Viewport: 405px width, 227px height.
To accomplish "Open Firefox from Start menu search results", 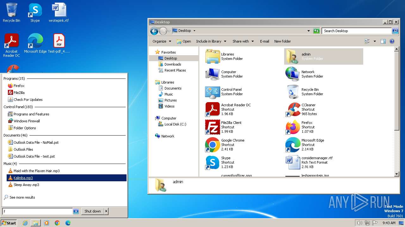I will pyautogui.click(x=66, y=86).
